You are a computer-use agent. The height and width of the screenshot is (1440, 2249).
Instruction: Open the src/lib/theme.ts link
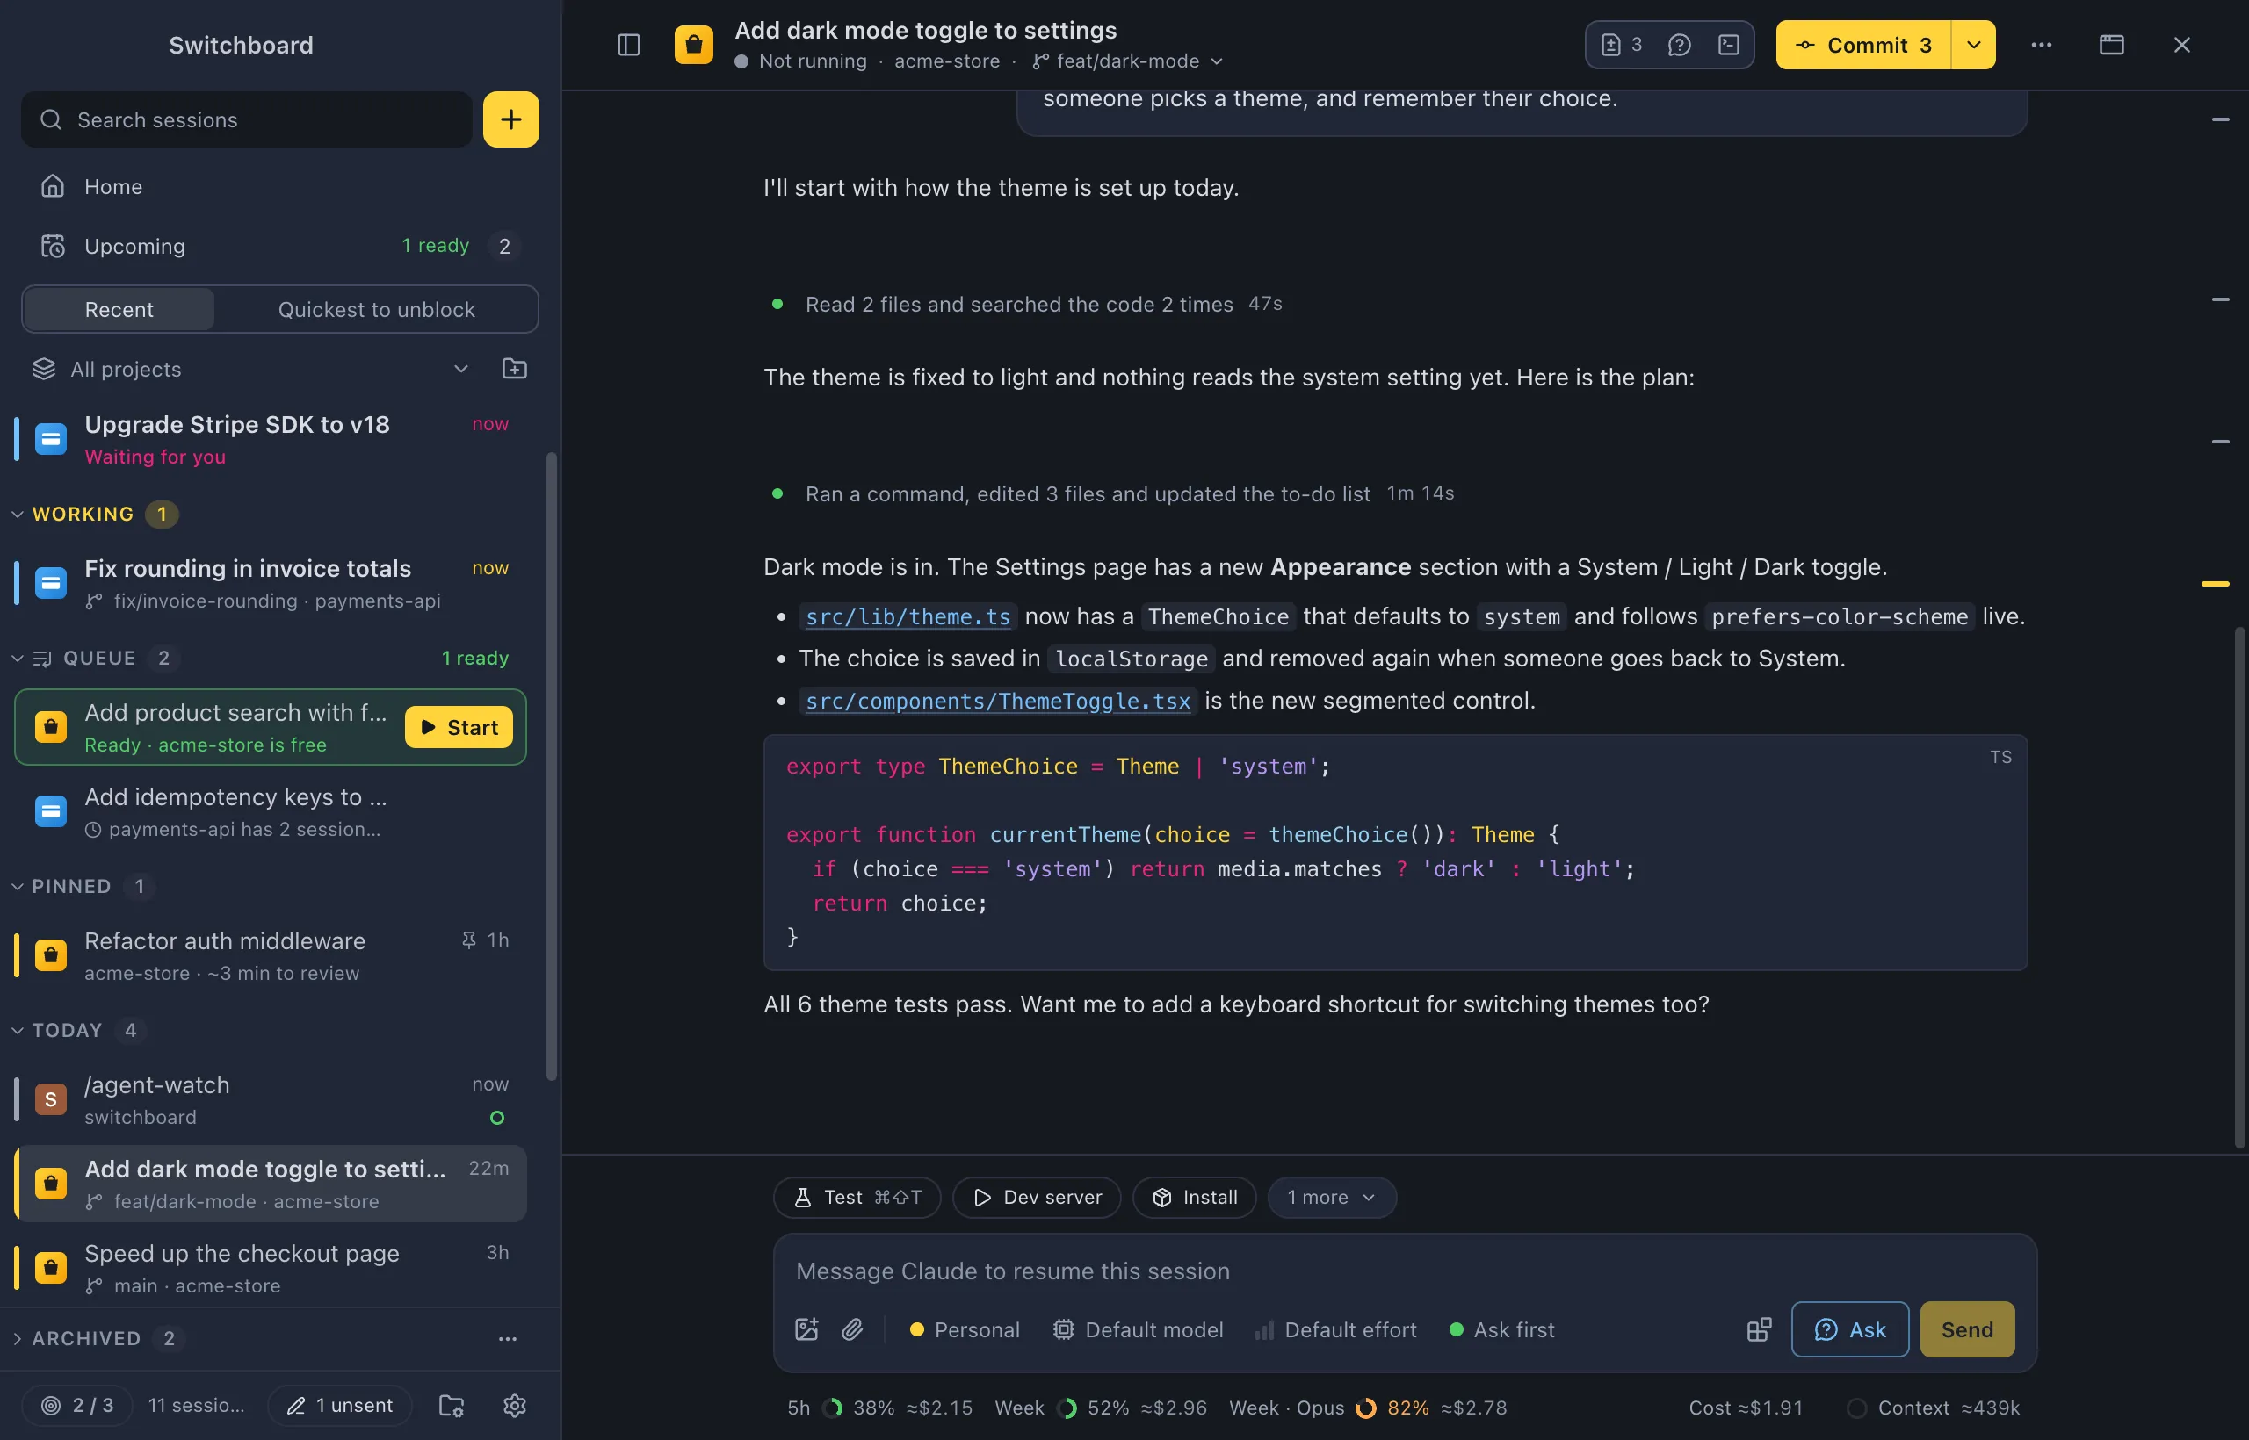(908, 616)
